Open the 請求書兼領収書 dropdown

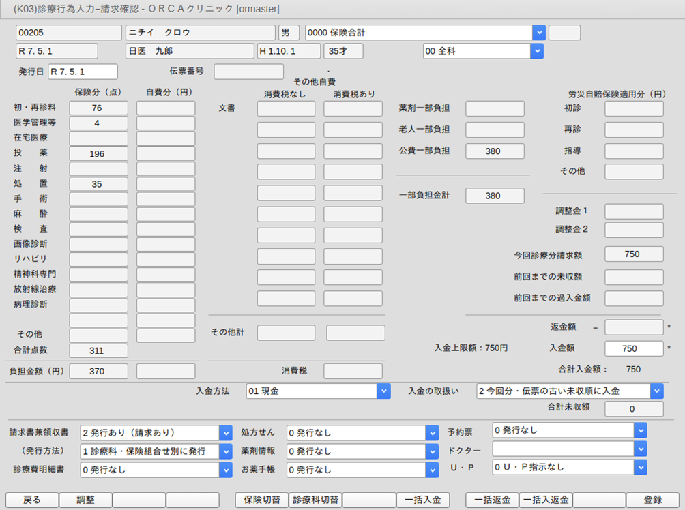point(225,433)
